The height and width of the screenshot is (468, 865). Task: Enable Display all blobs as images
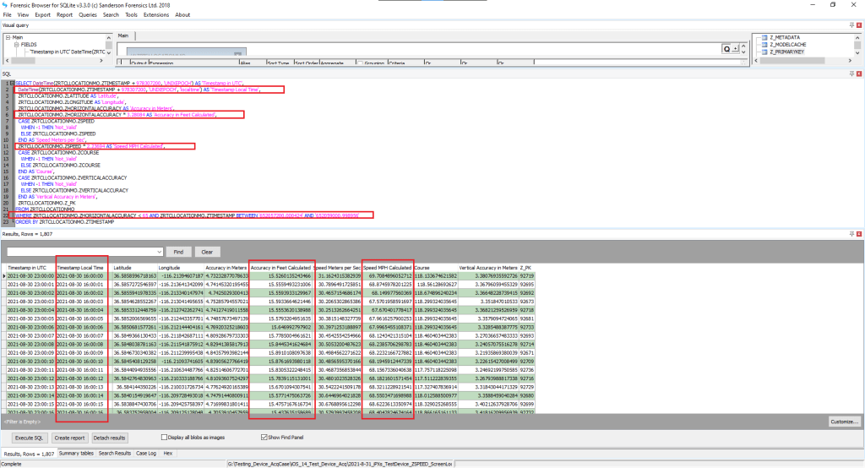pos(165,438)
